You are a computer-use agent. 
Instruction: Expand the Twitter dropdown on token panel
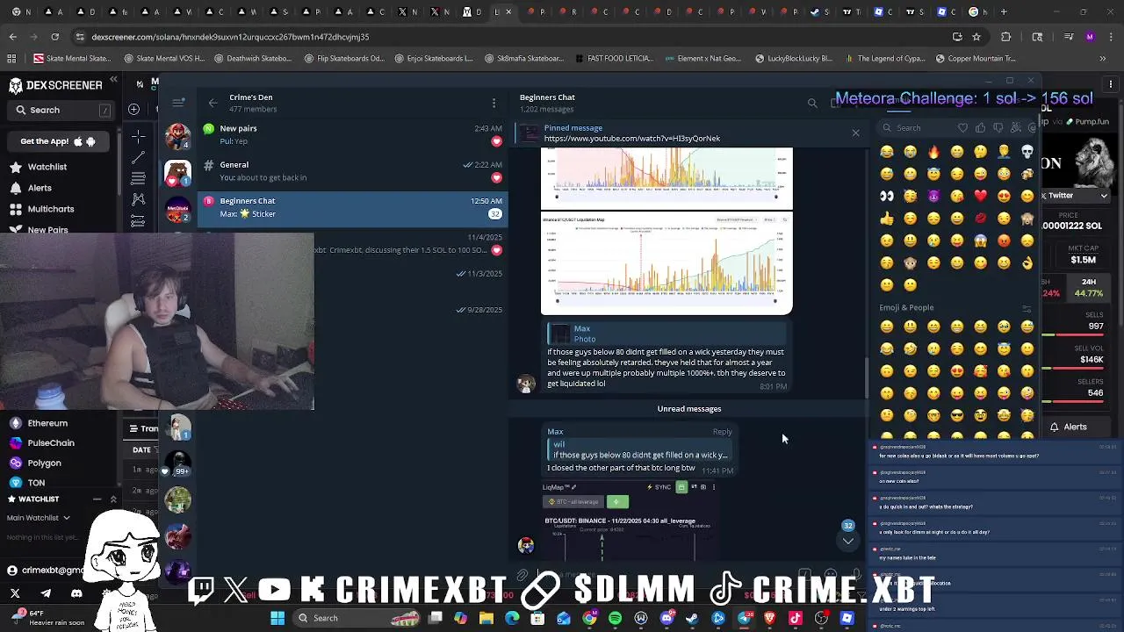1105,196
